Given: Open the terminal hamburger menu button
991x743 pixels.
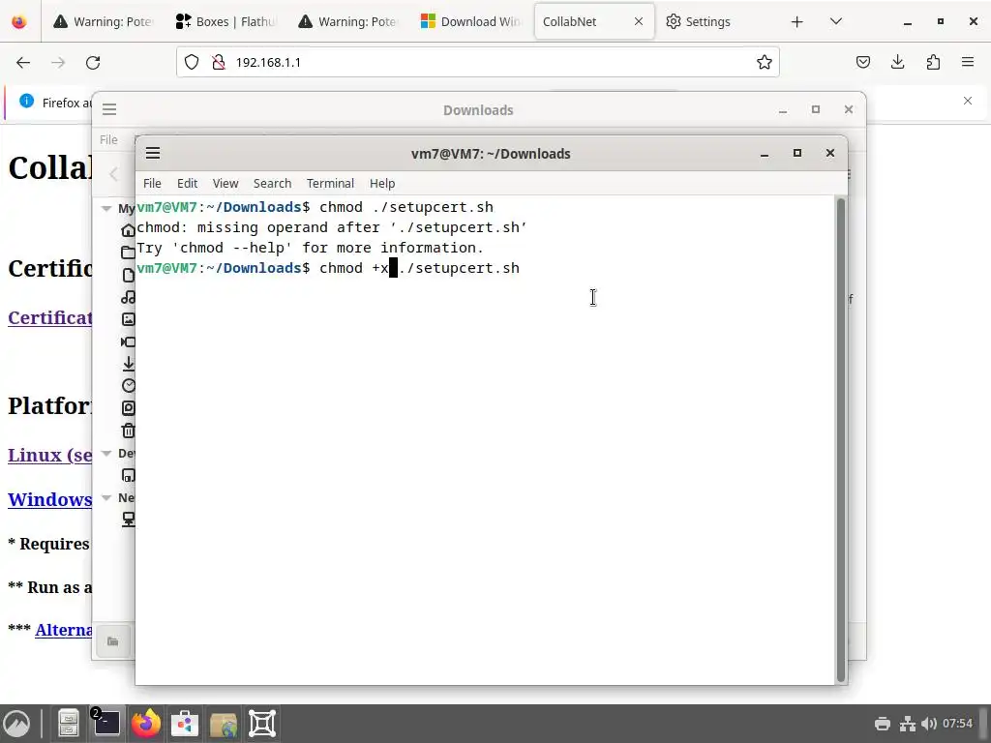Looking at the screenshot, I should click(x=153, y=154).
